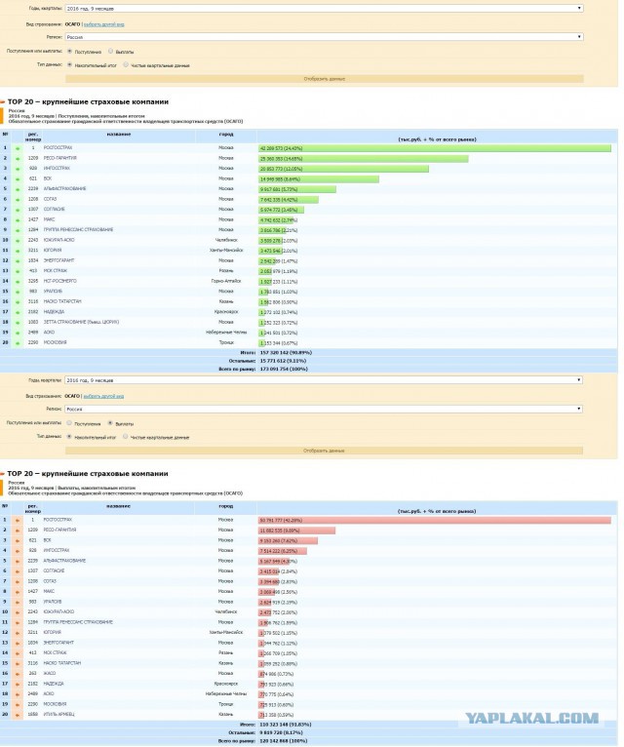Click green arrow icon beside АЛЬФАСТРАХОВАНИЕ in premiums table
Viewport: 624px width, 747px height.
pyautogui.click(x=18, y=189)
